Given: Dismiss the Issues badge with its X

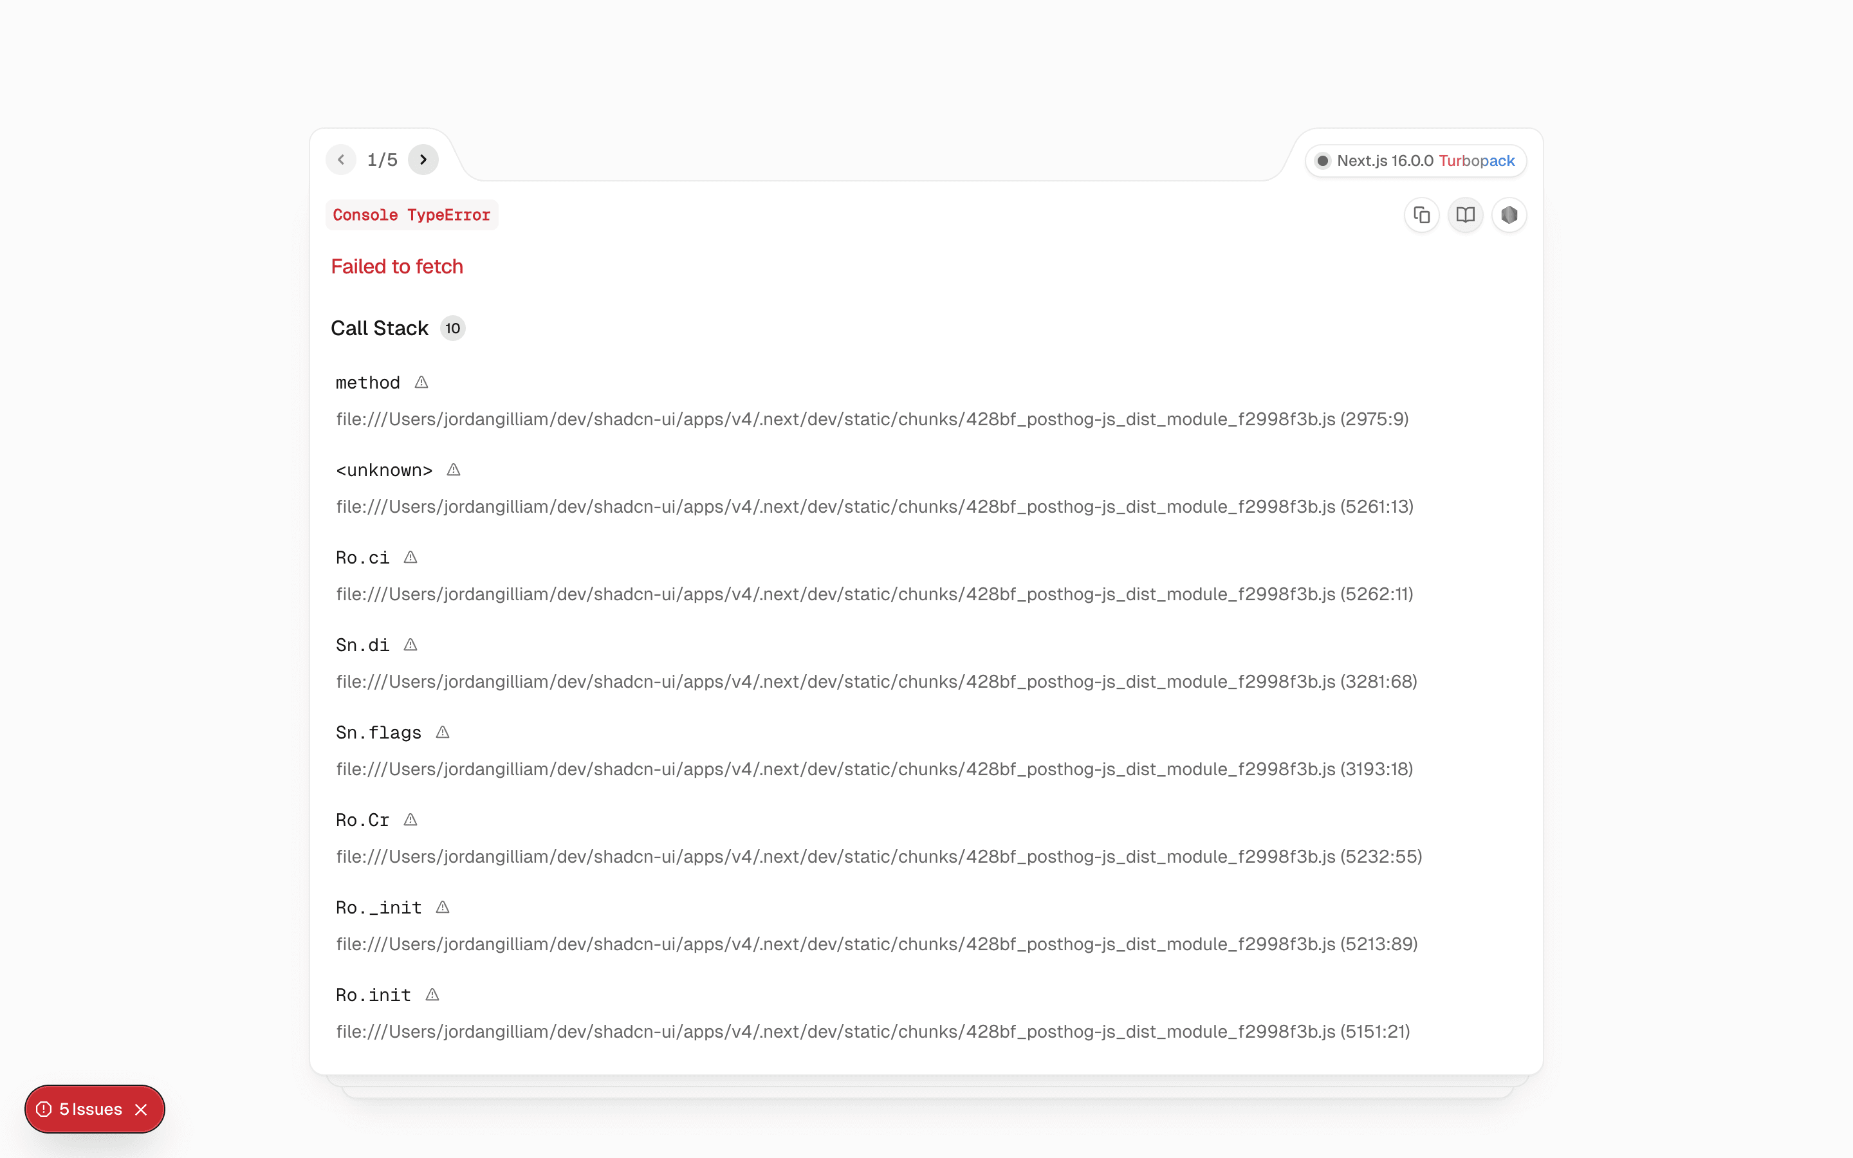Looking at the screenshot, I should (142, 1109).
